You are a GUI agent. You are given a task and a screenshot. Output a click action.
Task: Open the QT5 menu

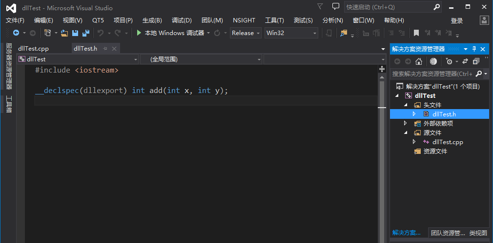98,20
